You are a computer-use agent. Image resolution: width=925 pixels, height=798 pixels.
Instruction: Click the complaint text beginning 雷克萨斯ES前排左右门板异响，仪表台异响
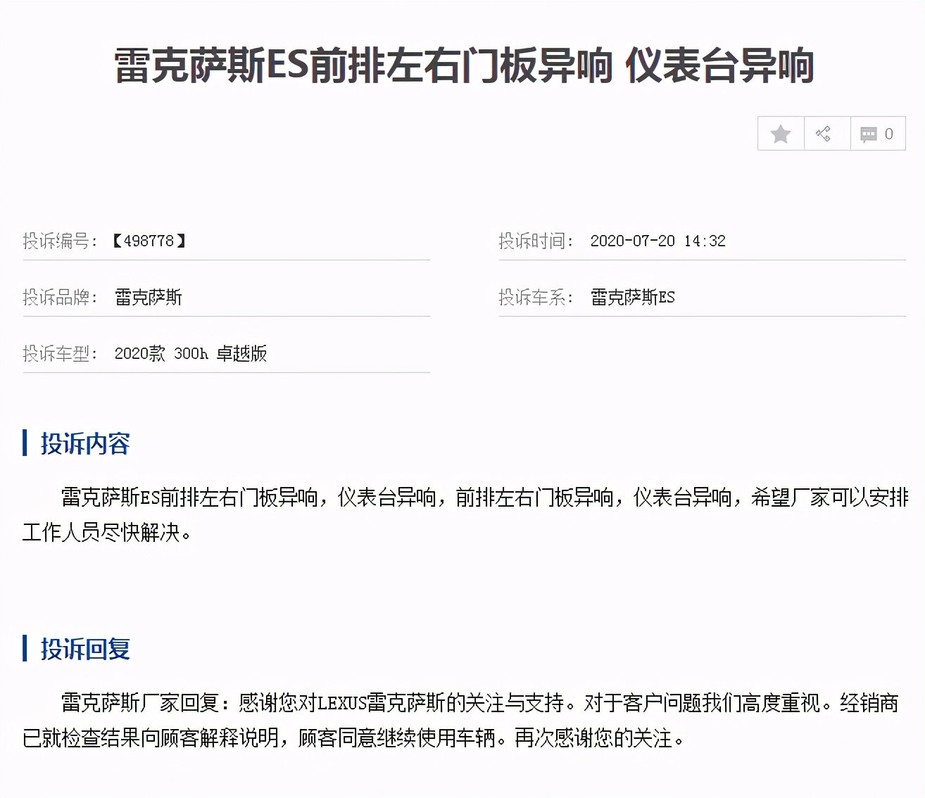tap(485, 497)
